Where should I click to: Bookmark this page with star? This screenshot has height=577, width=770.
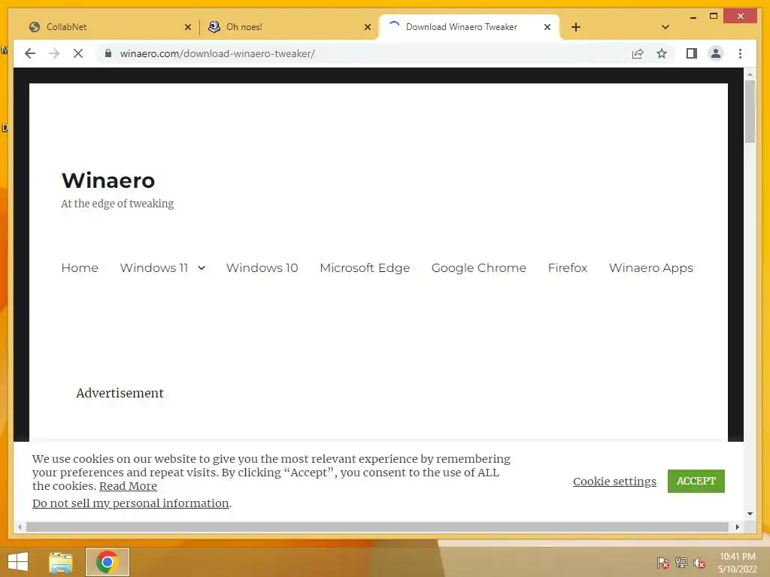pyautogui.click(x=662, y=53)
